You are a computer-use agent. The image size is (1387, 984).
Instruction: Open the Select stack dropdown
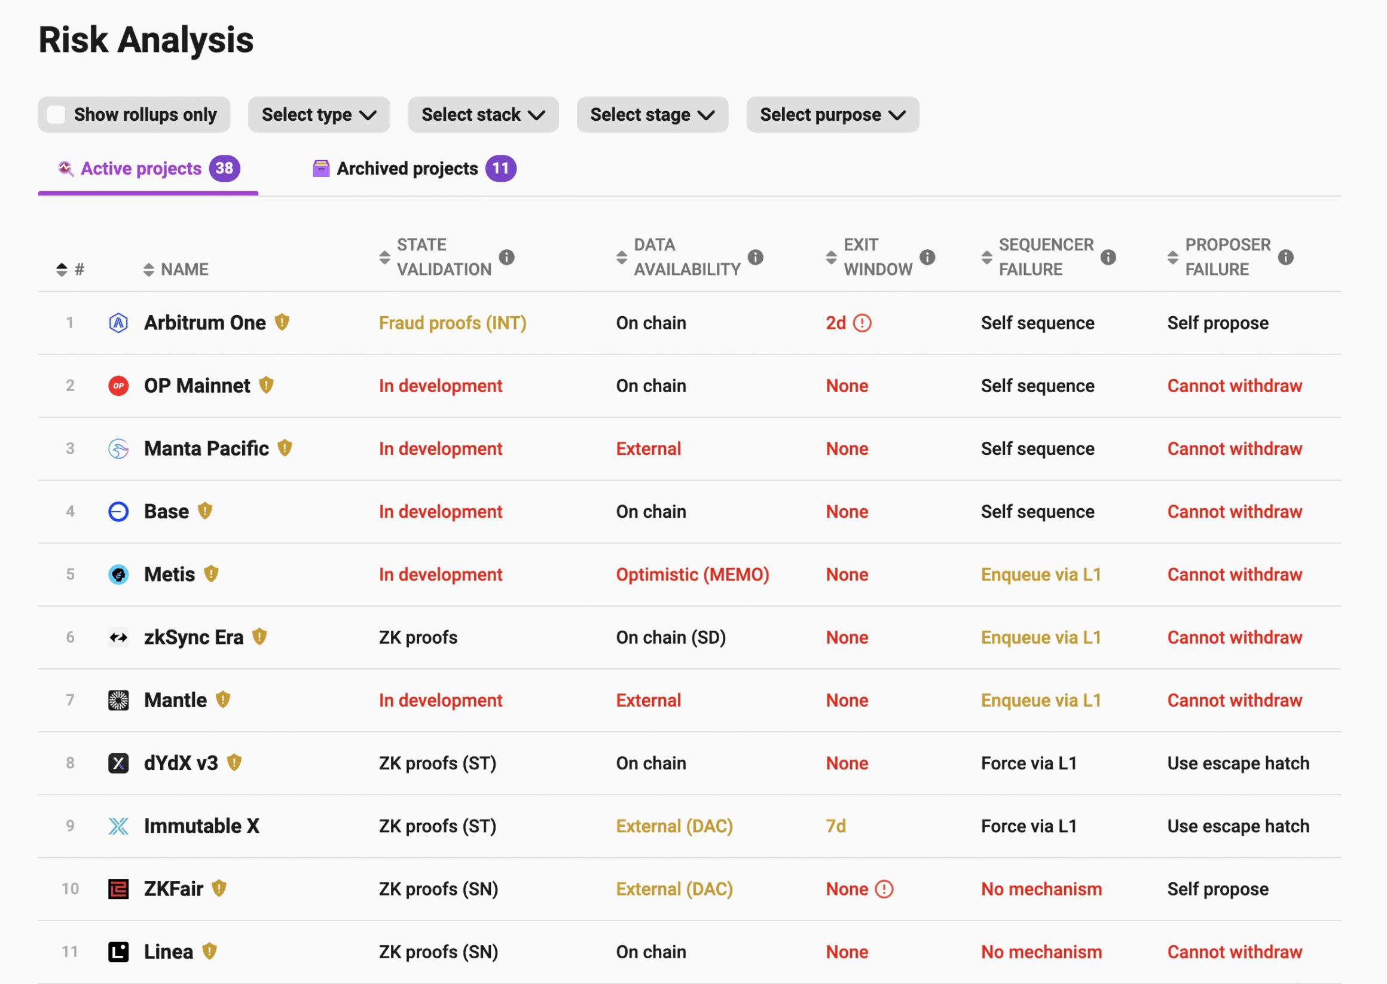pos(483,115)
